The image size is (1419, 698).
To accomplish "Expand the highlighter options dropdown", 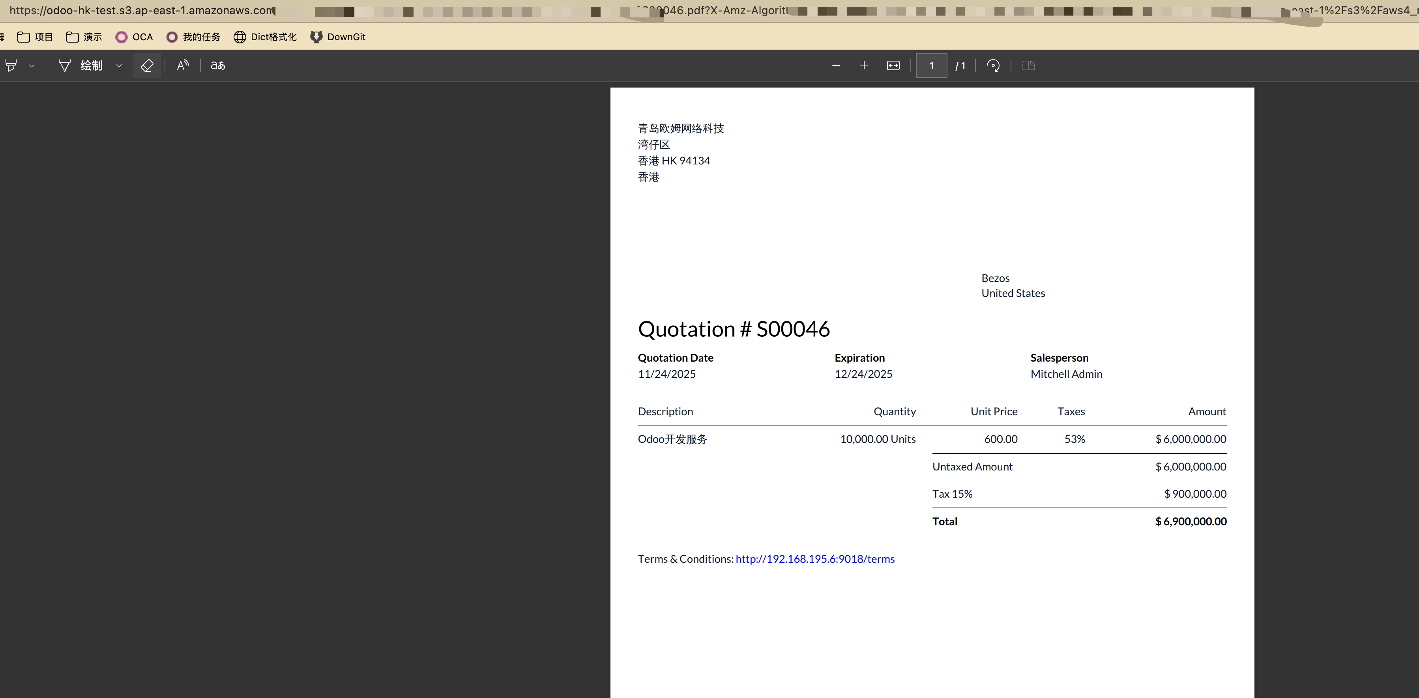I will coord(32,66).
